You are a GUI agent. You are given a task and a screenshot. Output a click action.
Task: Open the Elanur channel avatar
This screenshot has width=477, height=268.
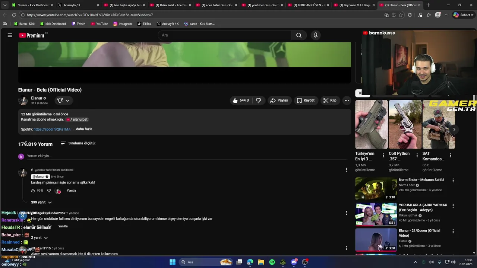pyautogui.click(x=23, y=100)
